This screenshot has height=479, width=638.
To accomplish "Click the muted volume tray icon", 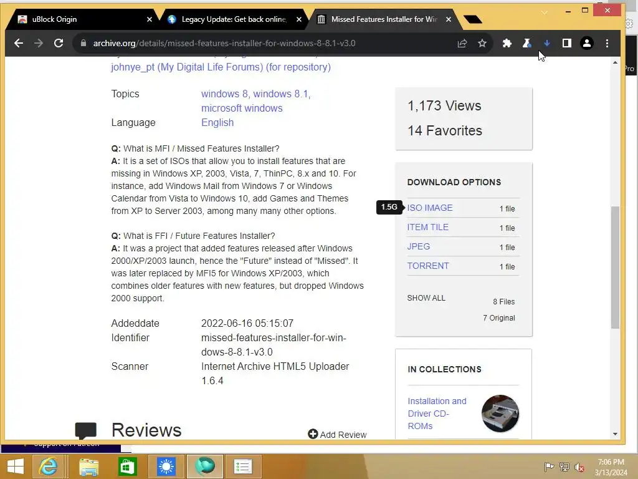I will click(579, 467).
